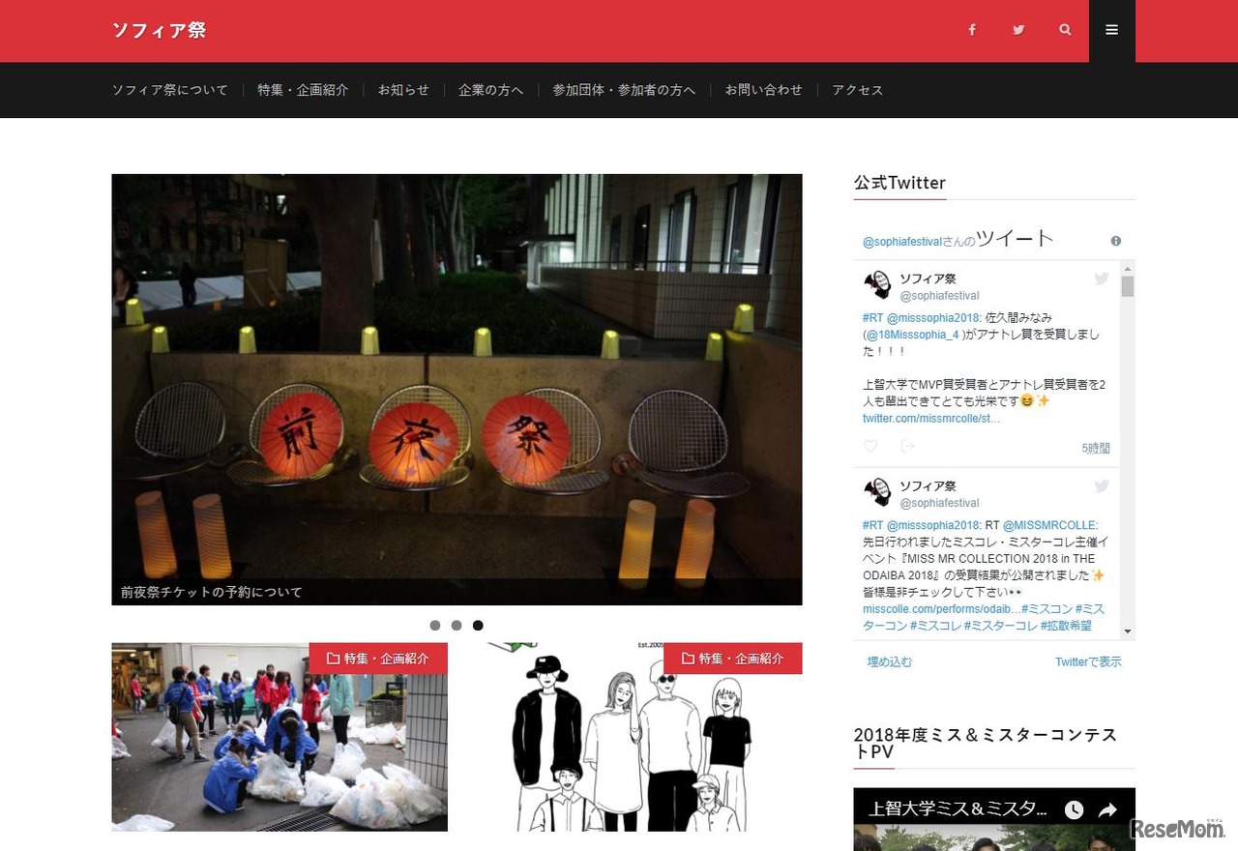1238x851 pixels.
Task: Select the お知らせ menu item
Action: pyautogui.click(x=403, y=90)
